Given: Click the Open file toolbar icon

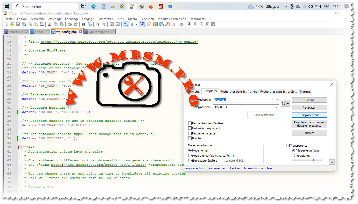Looking at the screenshot, I should (12, 24).
